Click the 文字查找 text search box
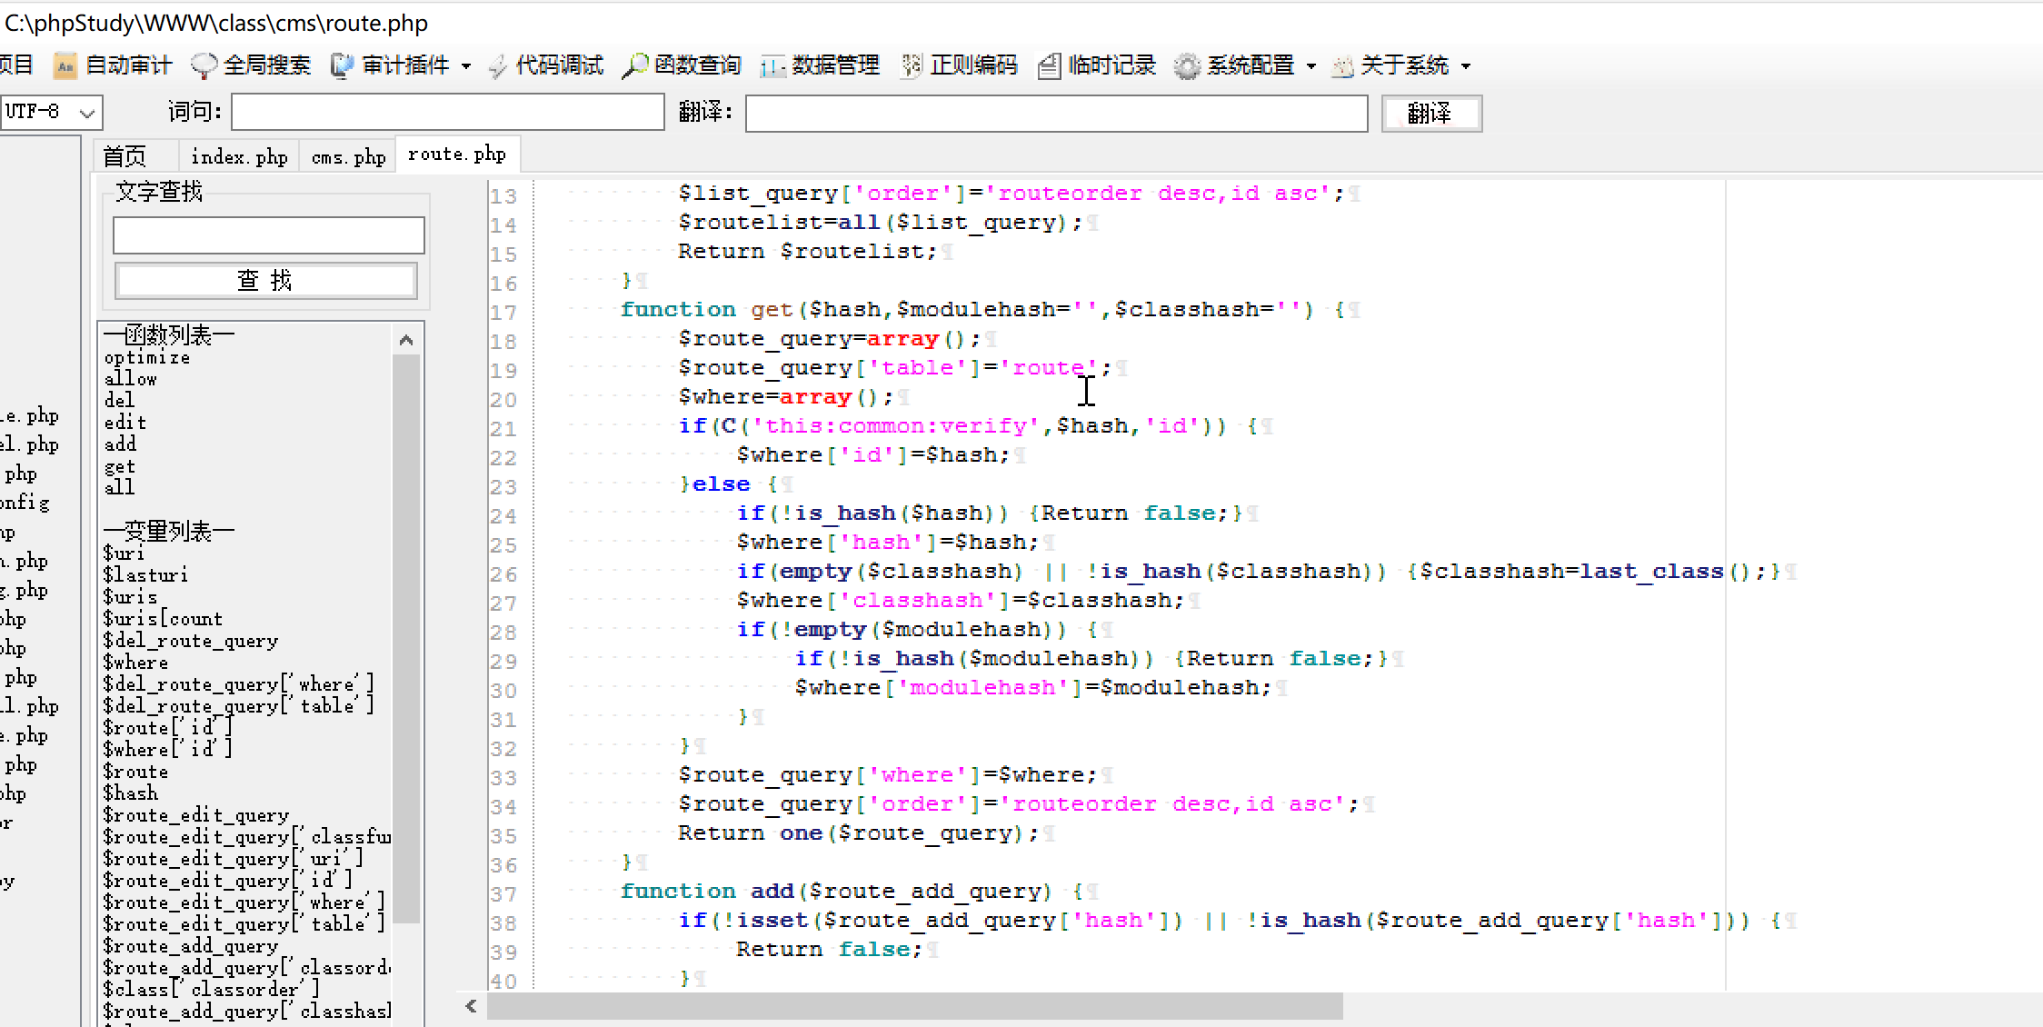This screenshot has height=1027, width=2043. click(268, 235)
